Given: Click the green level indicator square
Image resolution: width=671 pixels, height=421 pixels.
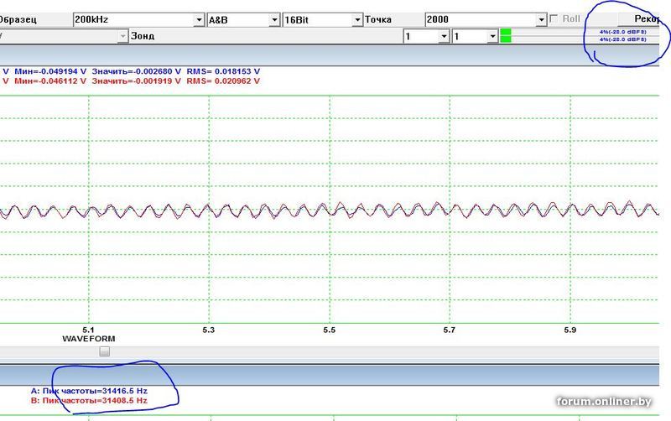Looking at the screenshot, I should (x=506, y=36).
